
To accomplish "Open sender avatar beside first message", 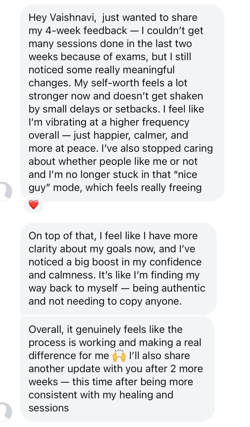I will click(6, 190).
